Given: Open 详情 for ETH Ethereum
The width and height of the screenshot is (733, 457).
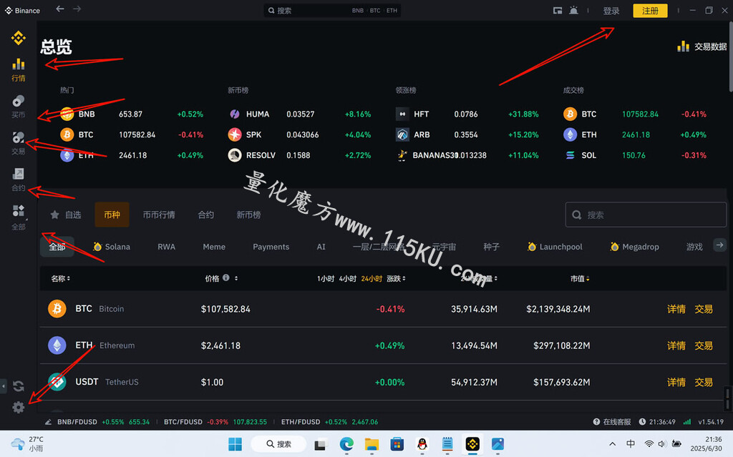Looking at the screenshot, I should (x=676, y=345).
